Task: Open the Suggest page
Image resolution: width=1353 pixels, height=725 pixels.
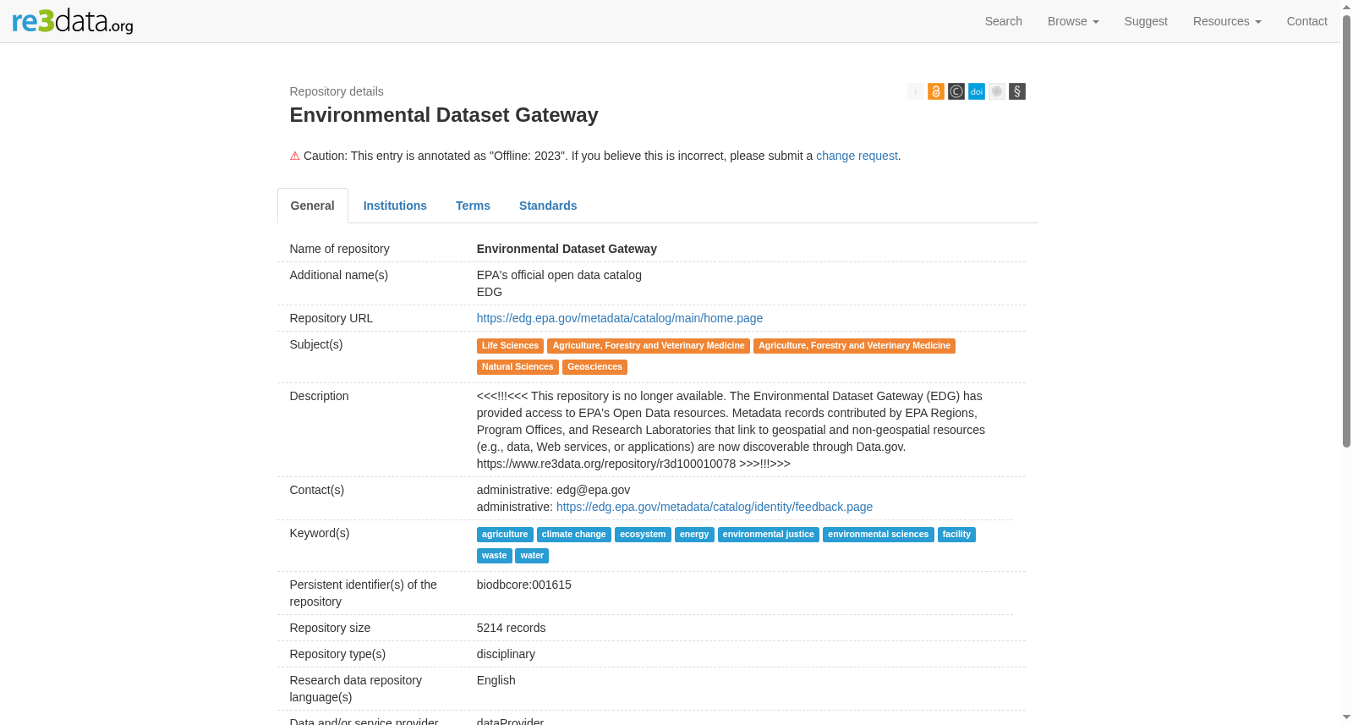Action: 1146,21
